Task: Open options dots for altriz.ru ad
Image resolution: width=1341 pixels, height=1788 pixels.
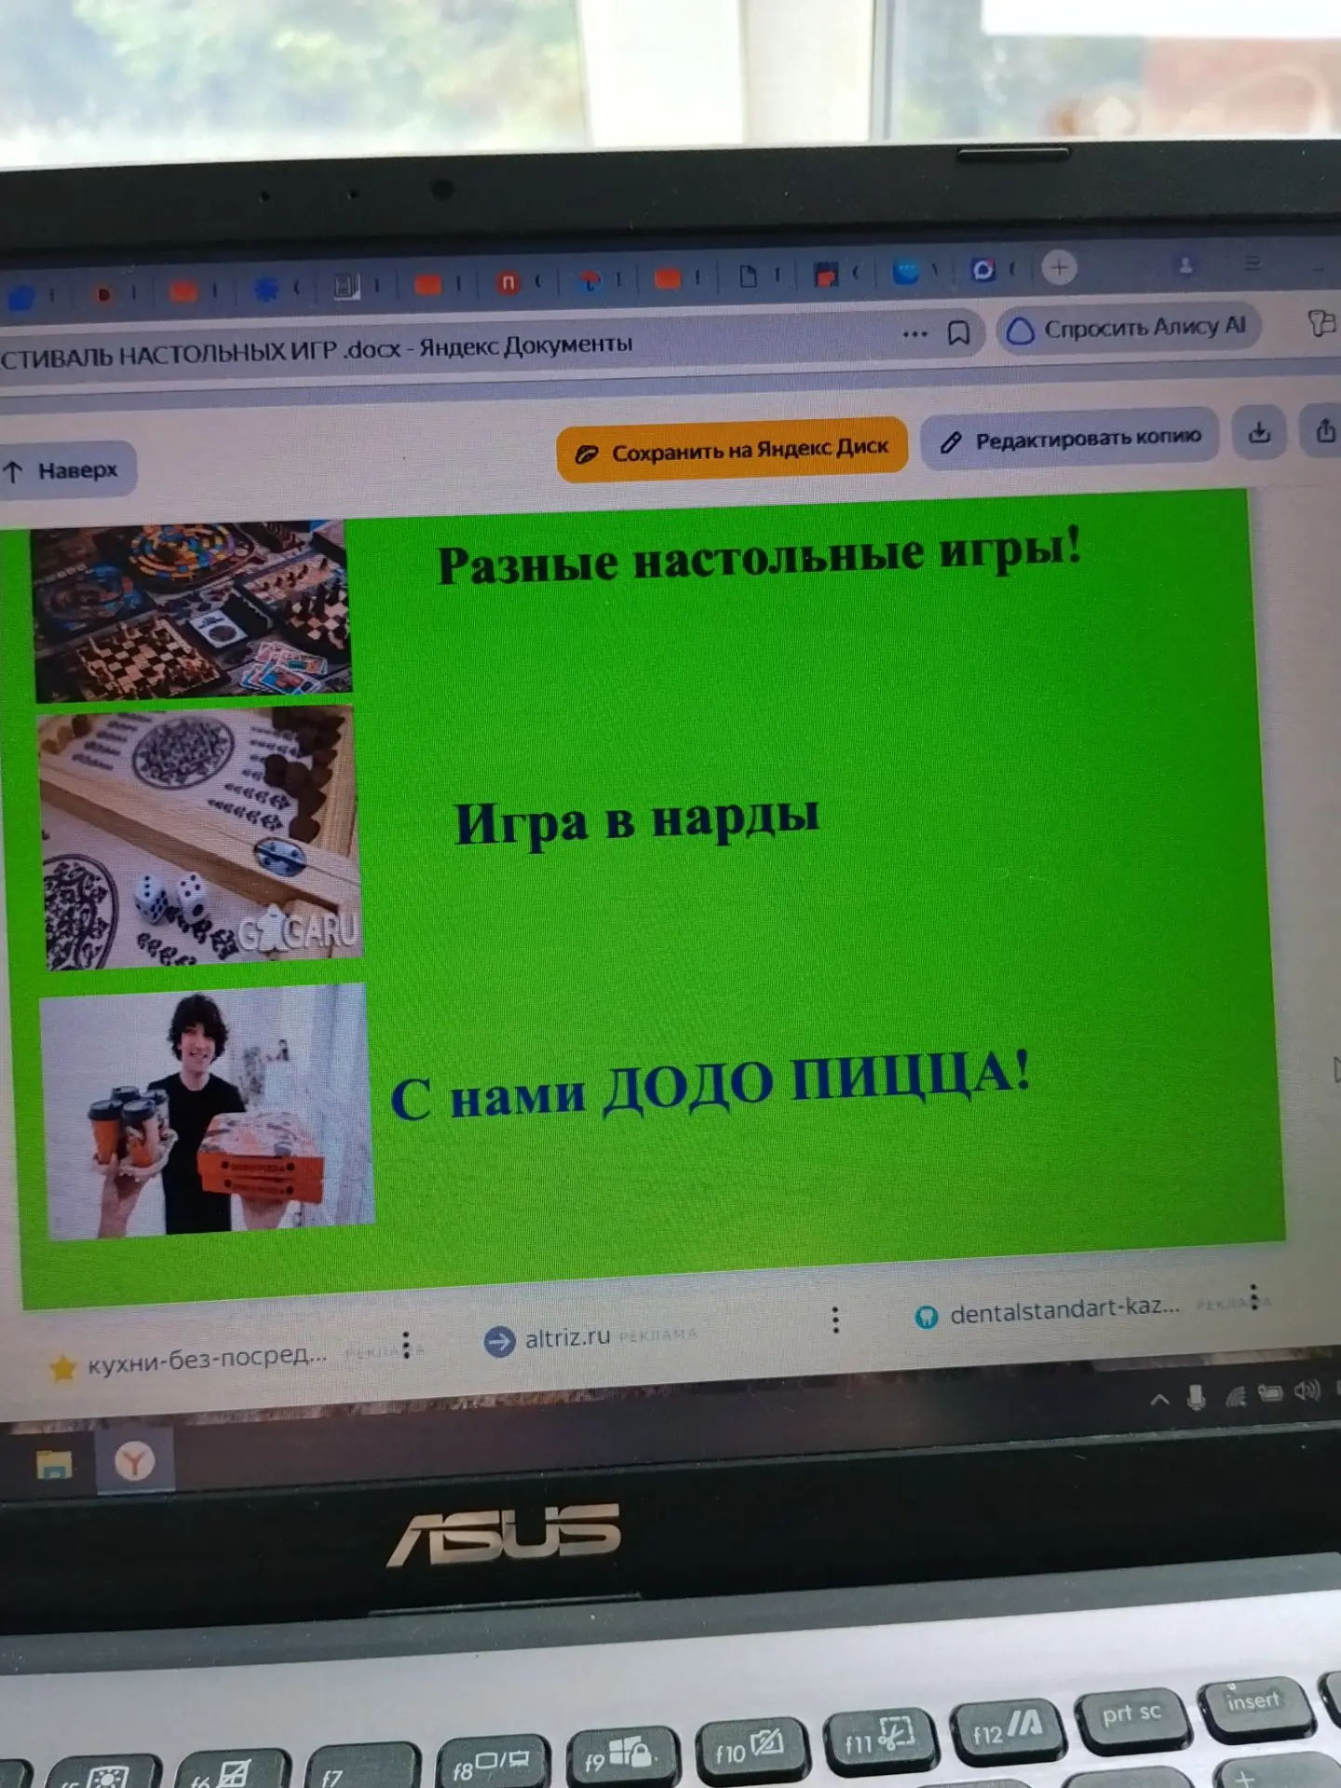Action: [835, 1319]
